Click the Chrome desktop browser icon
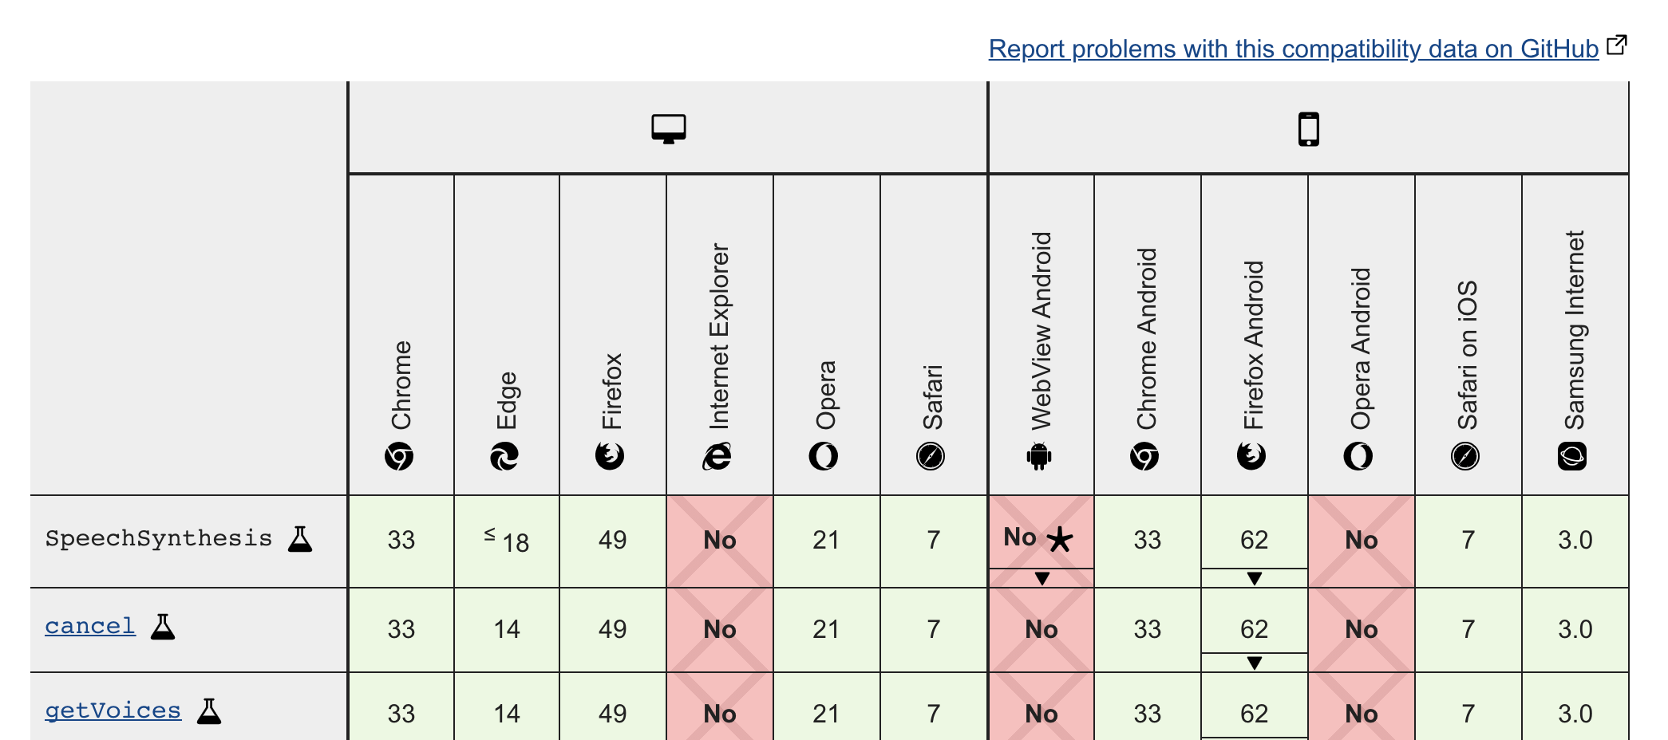The height and width of the screenshot is (740, 1668). (399, 456)
